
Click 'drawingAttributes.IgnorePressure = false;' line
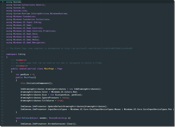pos(45,98)
